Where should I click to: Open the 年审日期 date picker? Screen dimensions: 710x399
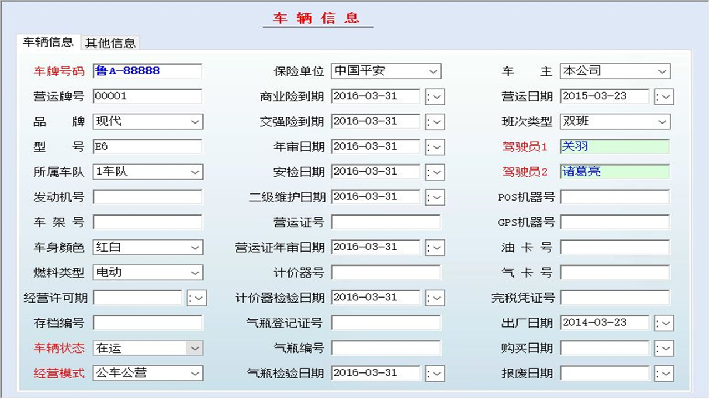435,146
